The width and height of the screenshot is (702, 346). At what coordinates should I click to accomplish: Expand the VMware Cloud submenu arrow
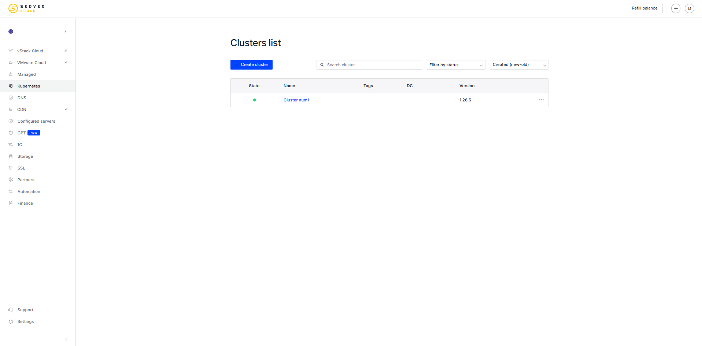(x=66, y=63)
